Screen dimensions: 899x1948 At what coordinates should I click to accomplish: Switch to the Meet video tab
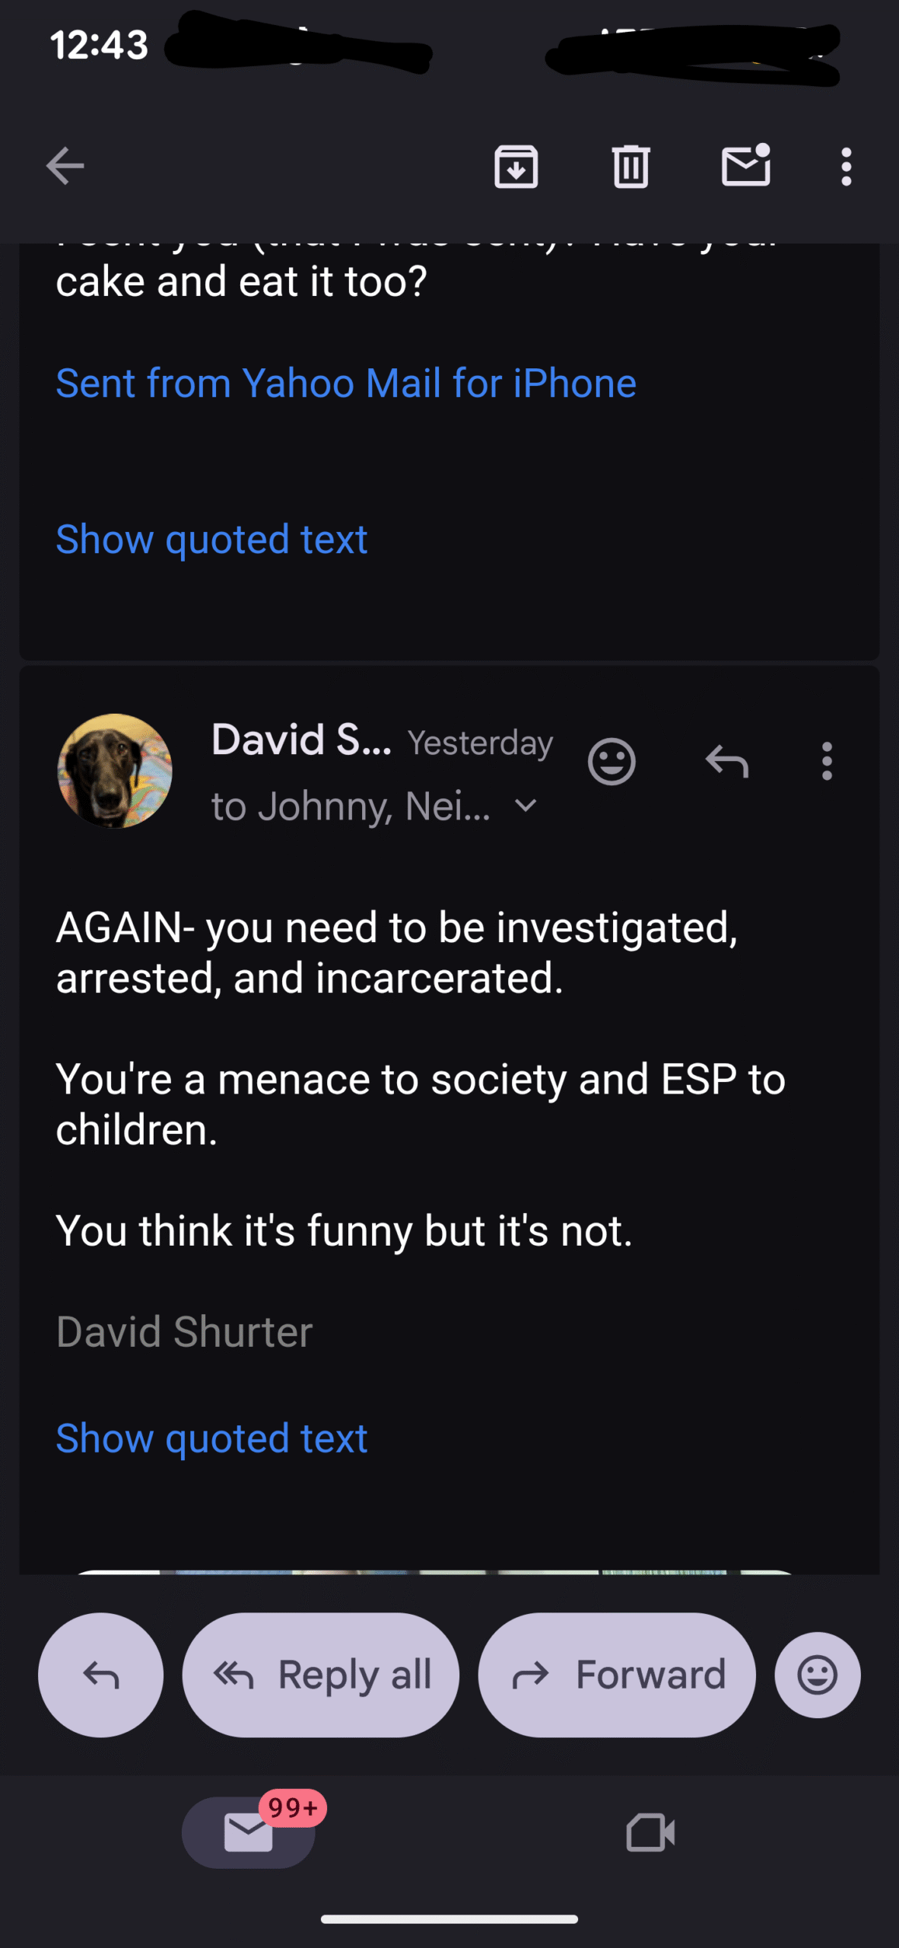(650, 1832)
